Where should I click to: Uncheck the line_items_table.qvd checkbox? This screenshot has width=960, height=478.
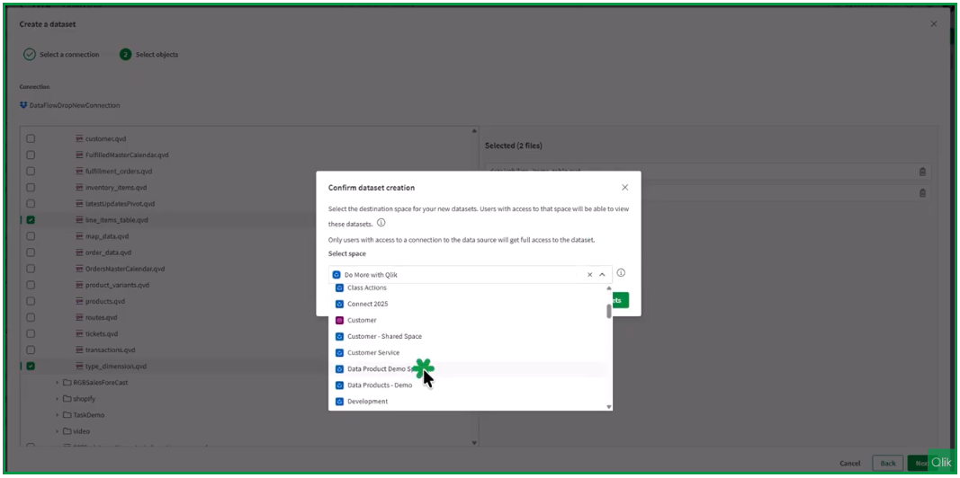tap(31, 220)
